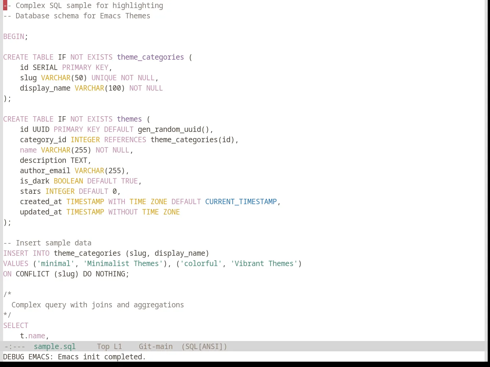
Task: Click the Top position indicator in mode line
Action: coord(103,346)
